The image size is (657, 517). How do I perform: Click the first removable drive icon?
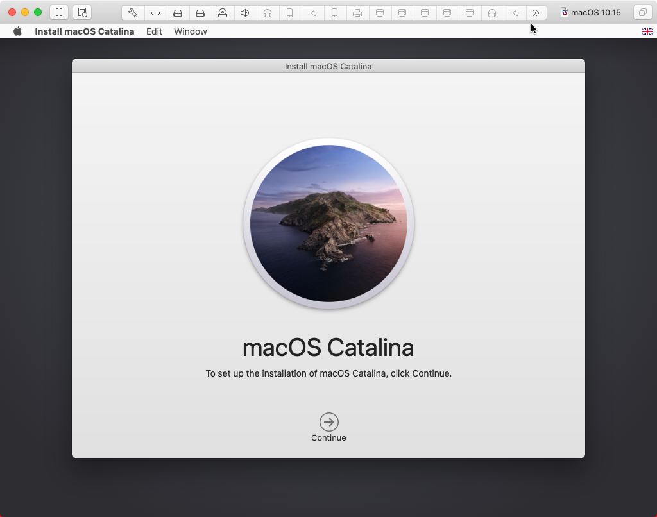click(178, 12)
